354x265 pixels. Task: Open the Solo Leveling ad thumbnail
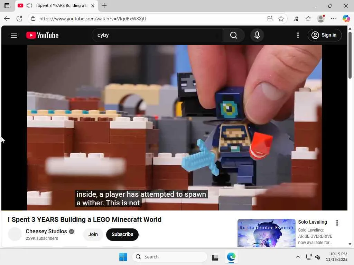267,233
